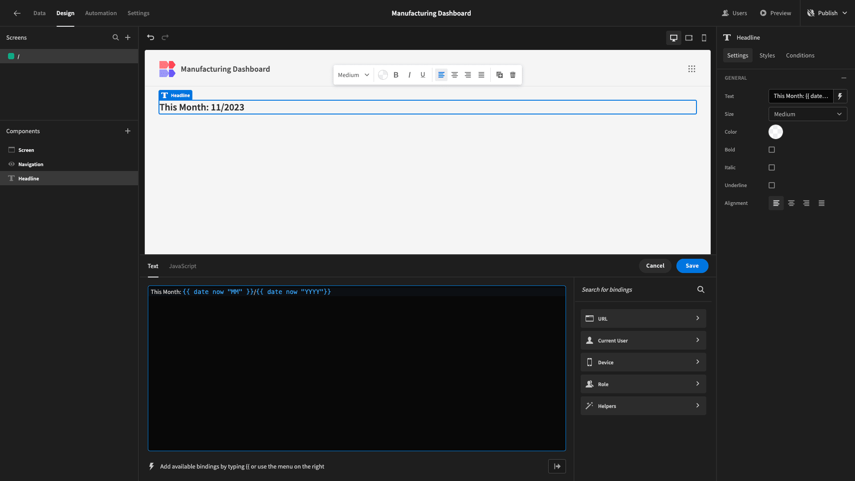Click the Bold formatting icon
Image resolution: width=855 pixels, height=481 pixels.
click(x=396, y=75)
